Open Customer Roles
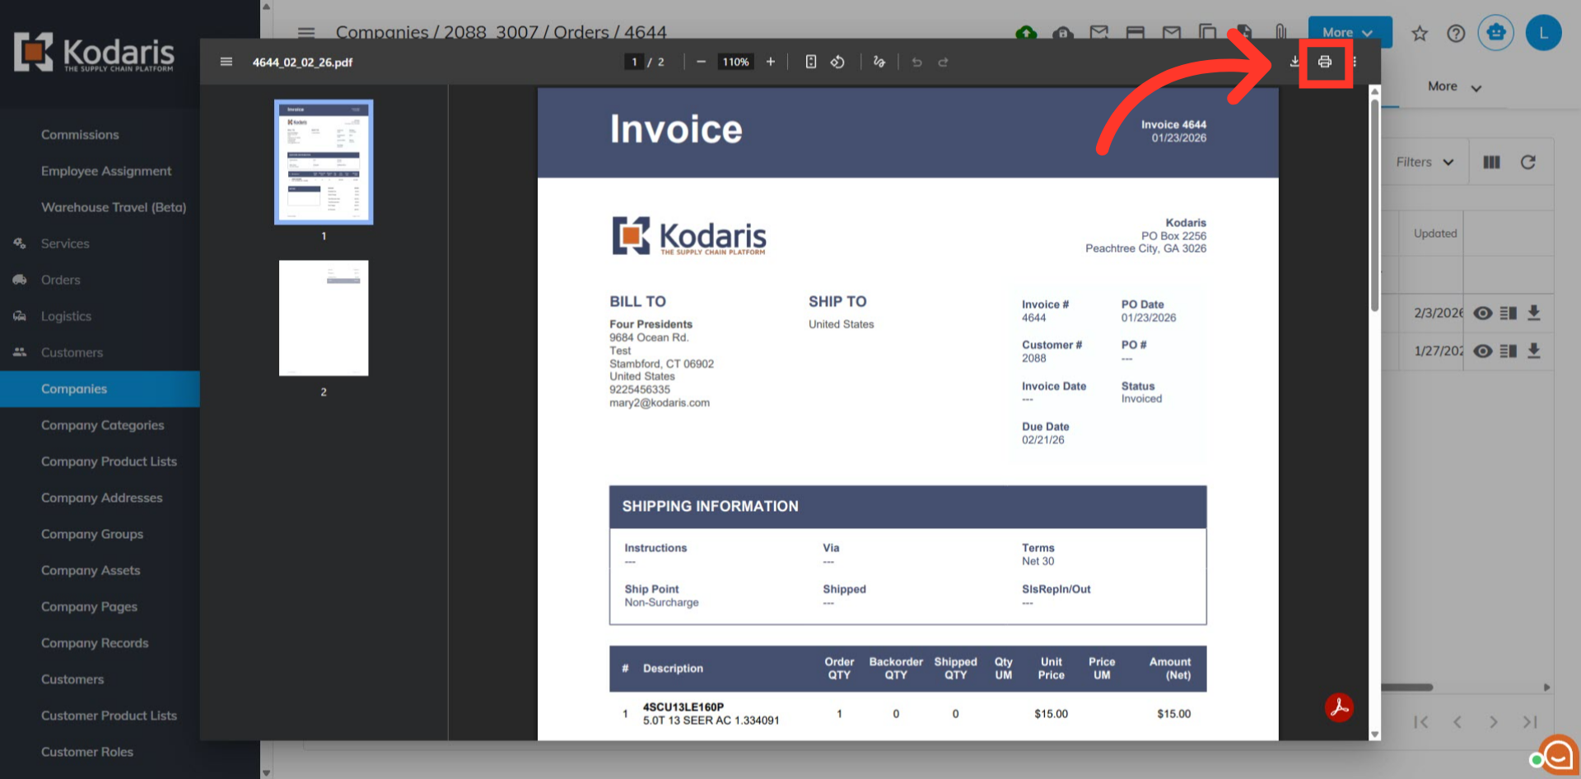 (x=86, y=752)
